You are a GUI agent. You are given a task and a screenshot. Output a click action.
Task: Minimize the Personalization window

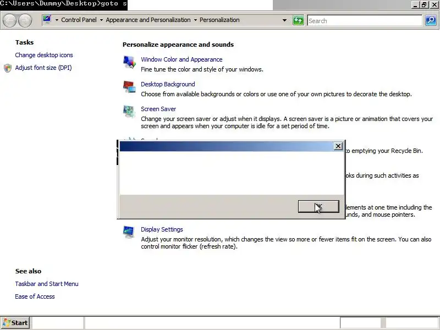[415, 5]
